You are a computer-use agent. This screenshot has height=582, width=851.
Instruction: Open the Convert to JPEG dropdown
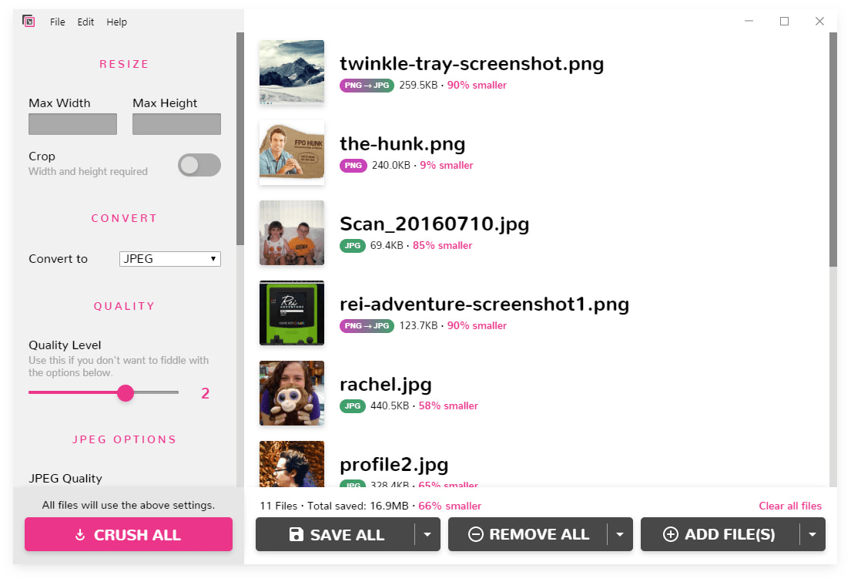[170, 259]
